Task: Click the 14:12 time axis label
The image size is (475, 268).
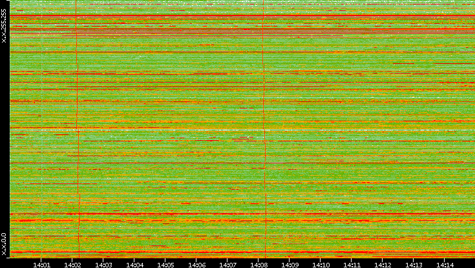Action: click(383, 265)
